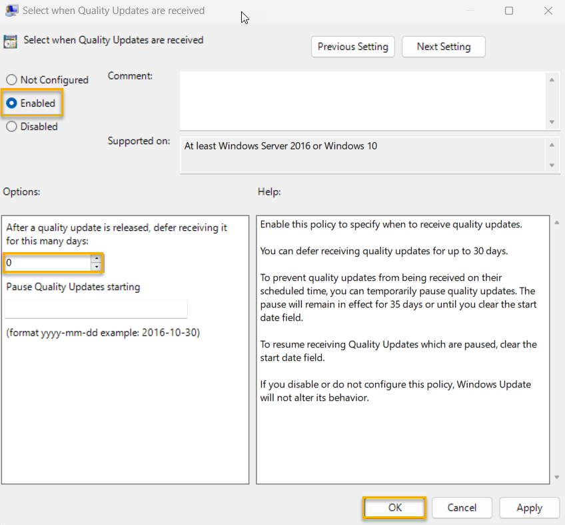Click the deferral days number field
565x525 pixels.
pos(47,263)
